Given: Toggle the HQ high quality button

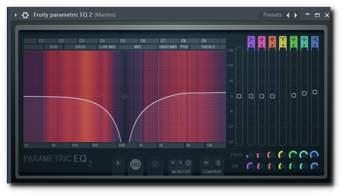Looking at the screenshot, I should (x=136, y=164).
